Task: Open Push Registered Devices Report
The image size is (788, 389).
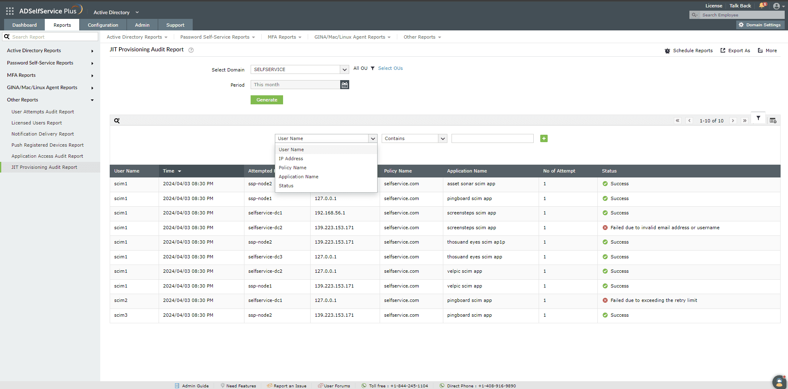Action: click(x=48, y=145)
